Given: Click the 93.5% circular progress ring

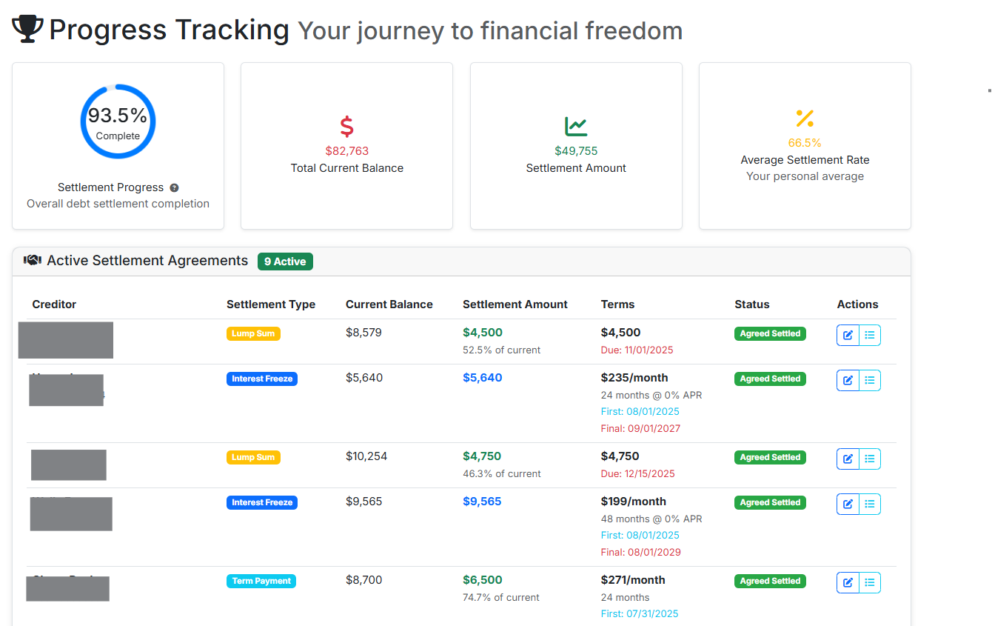Looking at the screenshot, I should tap(118, 120).
